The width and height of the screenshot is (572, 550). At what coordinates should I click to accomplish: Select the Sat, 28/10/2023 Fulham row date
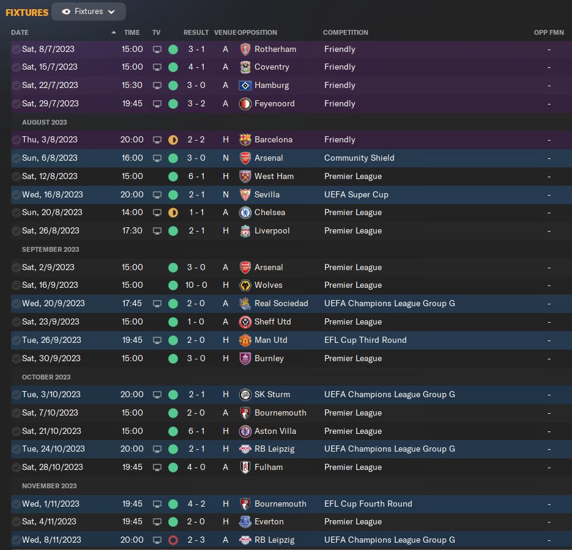tap(52, 468)
